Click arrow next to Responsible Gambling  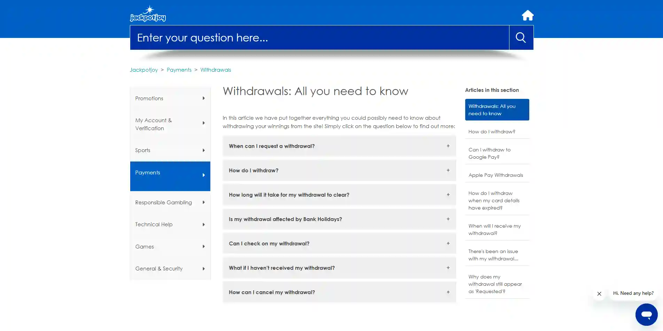204,203
